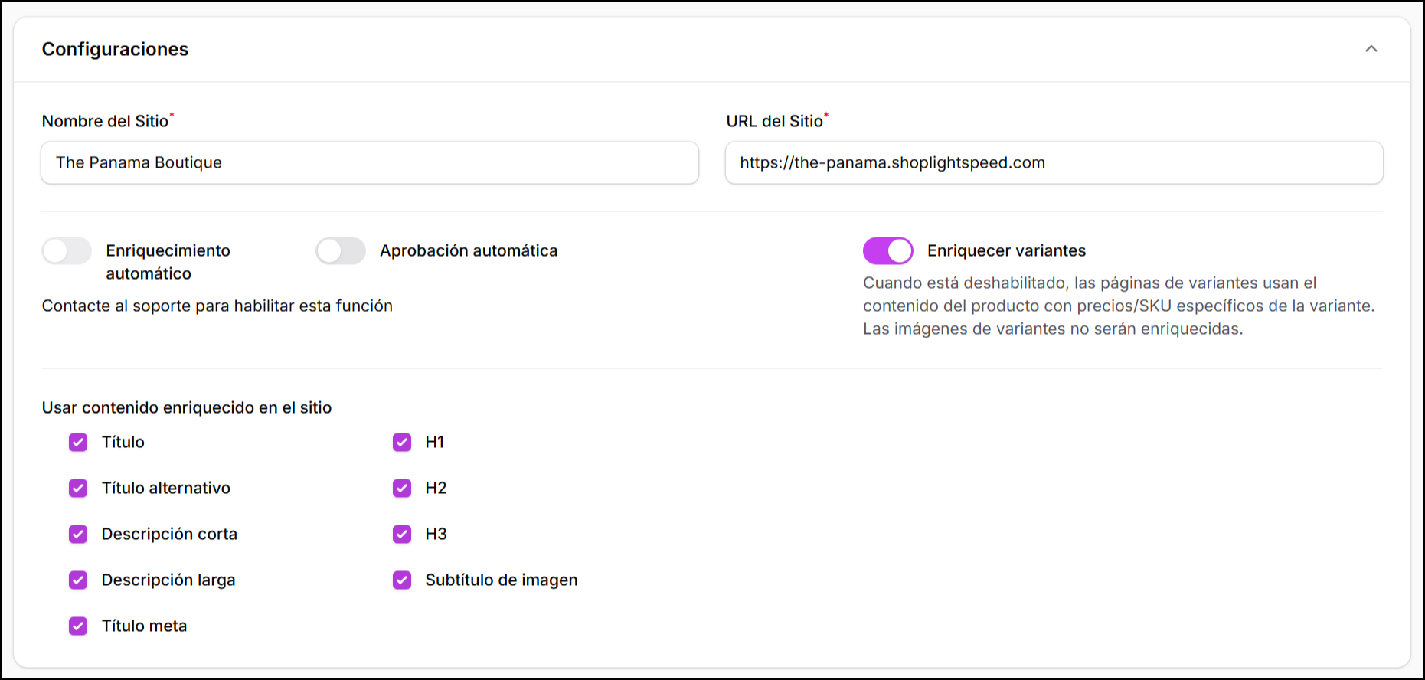Image resolution: width=1425 pixels, height=680 pixels.
Task: Collapse the Configuraciones section chevron
Action: click(1371, 49)
